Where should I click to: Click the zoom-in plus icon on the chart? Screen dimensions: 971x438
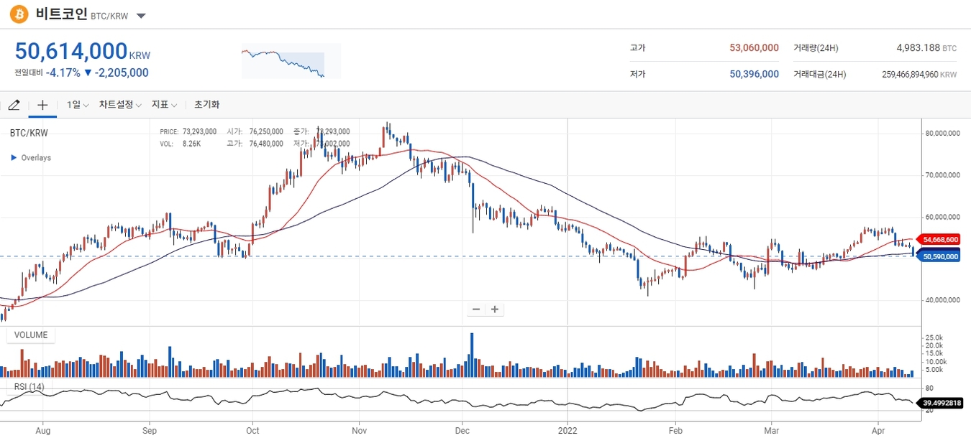tap(494, 309)
